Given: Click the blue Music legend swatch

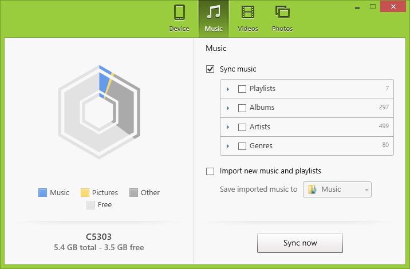Looking at the screenshot, I should pos(42,192).
